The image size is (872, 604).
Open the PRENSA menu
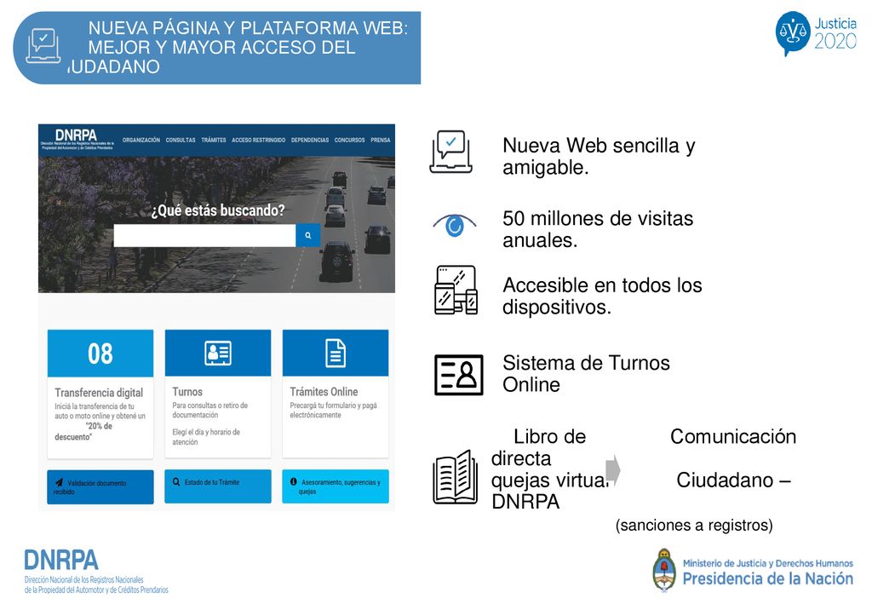(381, 141)
